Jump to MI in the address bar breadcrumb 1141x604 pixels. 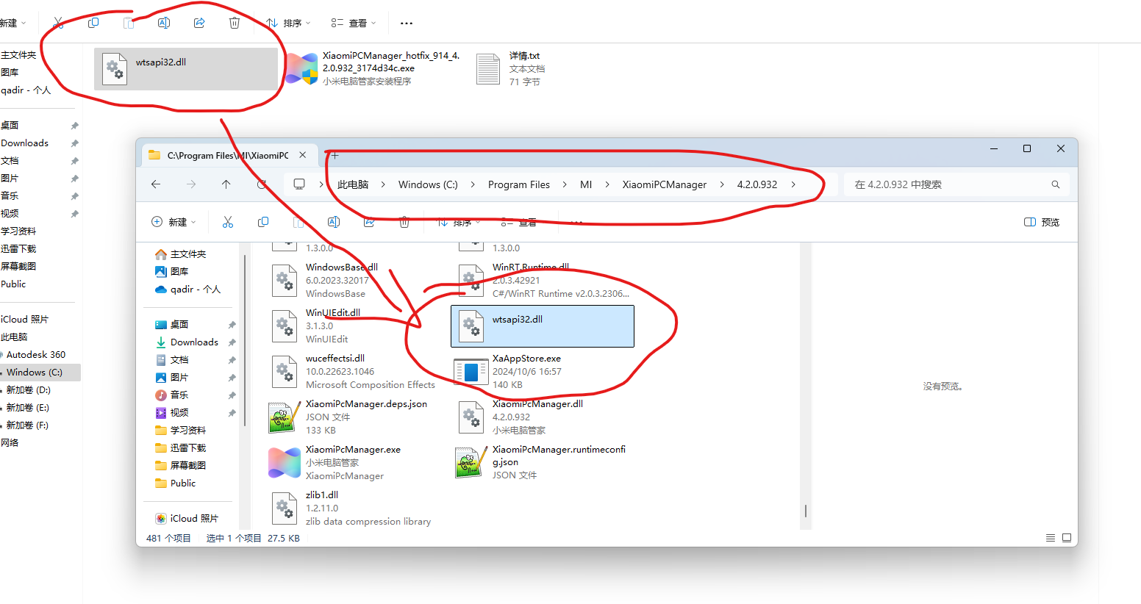[x=586, y=184]
